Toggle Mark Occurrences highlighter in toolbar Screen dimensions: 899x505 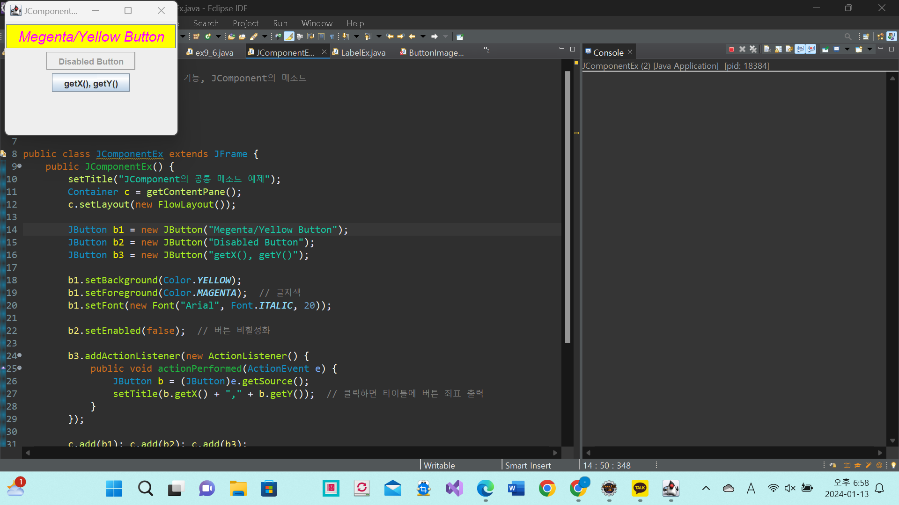tap(289, 36)
